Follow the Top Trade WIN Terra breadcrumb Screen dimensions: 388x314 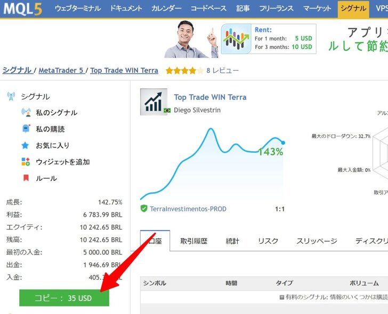click(124, 70)
